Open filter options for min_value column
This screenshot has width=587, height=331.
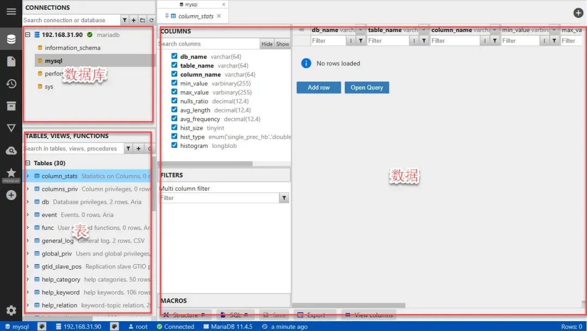click(x=554, y=41)
